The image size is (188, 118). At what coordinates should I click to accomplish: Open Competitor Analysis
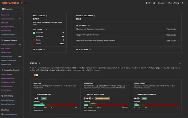coord(8,35)
